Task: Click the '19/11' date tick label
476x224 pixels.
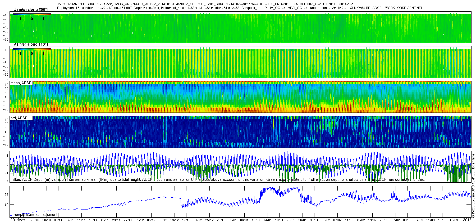Action: click(105, 220)
